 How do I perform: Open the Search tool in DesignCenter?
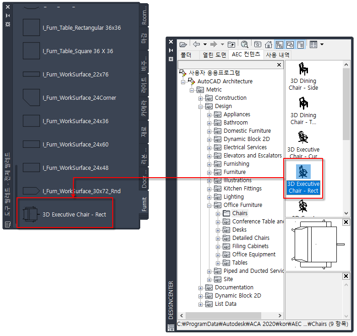245,44
